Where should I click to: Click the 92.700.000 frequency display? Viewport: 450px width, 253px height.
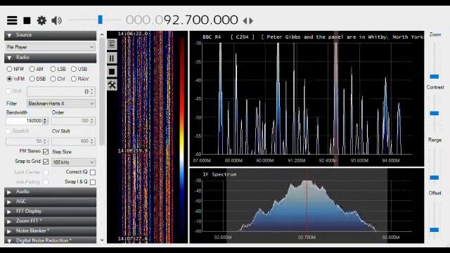pos(182,20)
